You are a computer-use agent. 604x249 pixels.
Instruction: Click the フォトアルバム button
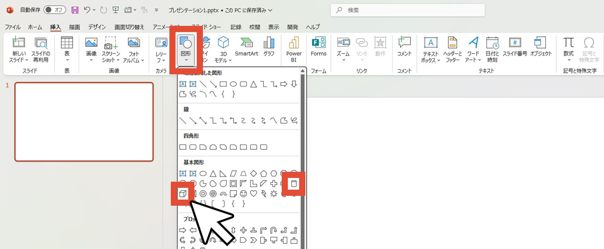pos(134,49)
